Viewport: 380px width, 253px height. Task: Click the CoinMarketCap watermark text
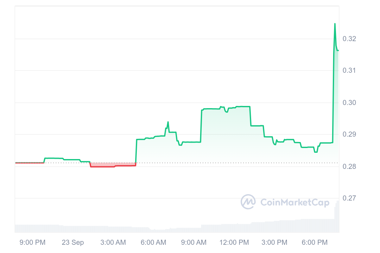[x=294, y=202]
